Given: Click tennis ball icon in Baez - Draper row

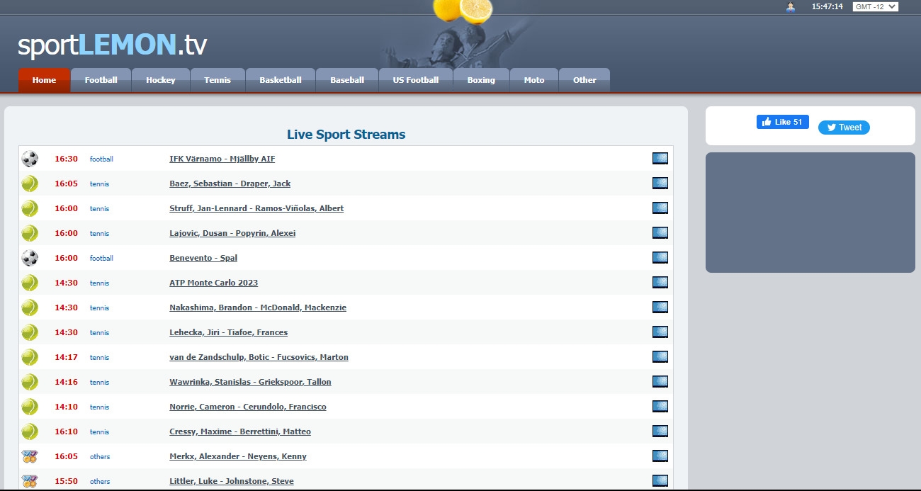Looking at the screenshot, I should point(30,184).
